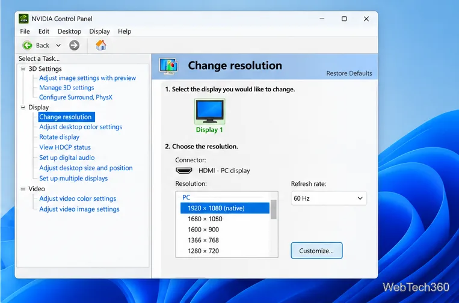
Task: Open the Back history dropdown arrow
Action: [58, 45]
